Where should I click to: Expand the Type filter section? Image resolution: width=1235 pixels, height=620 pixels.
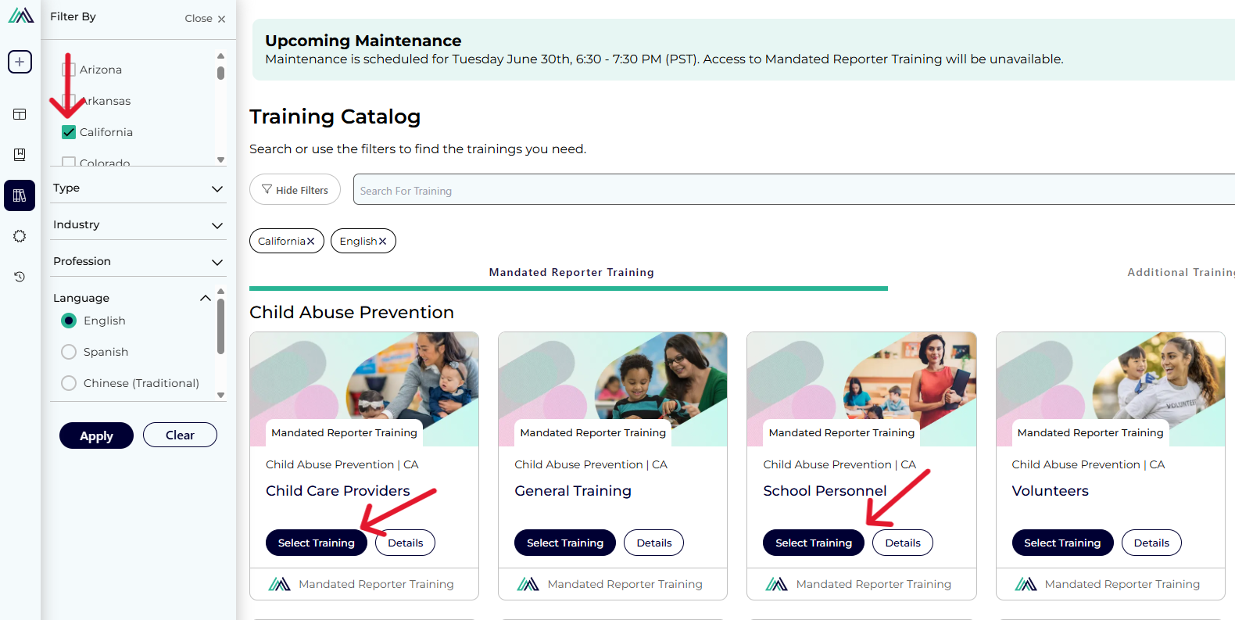[138, 188]
